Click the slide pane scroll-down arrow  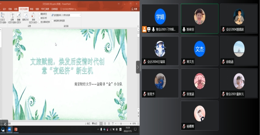tap(138, 110)
